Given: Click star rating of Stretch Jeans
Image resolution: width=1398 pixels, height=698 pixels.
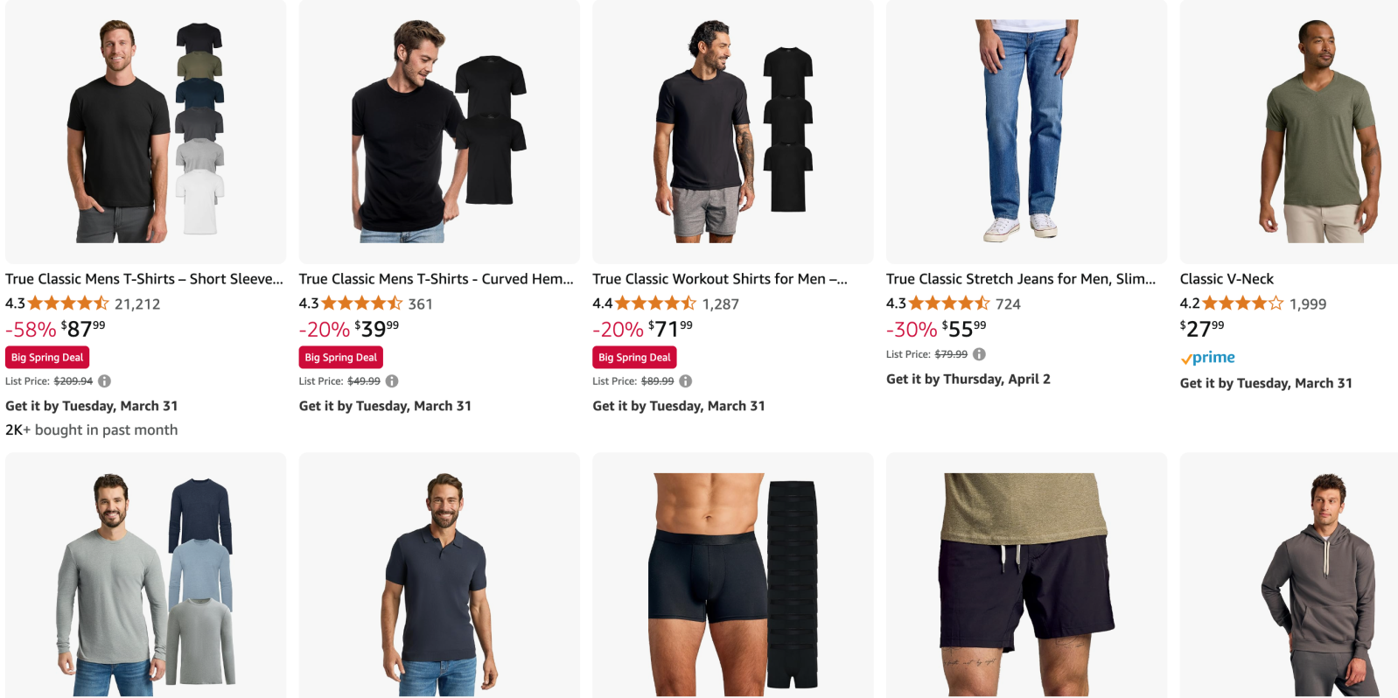Looking at the screenshot, I should click(949, 304).
